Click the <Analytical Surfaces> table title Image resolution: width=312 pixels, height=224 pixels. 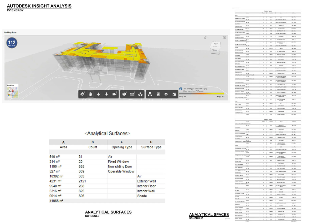click(107, 133)
